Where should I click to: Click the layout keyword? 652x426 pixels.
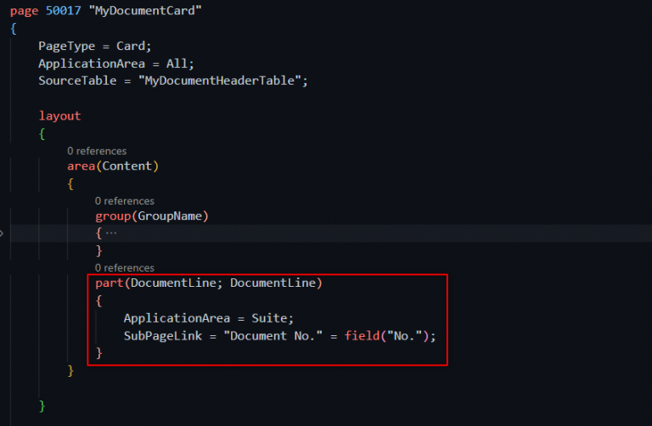(x=59, y=115)
